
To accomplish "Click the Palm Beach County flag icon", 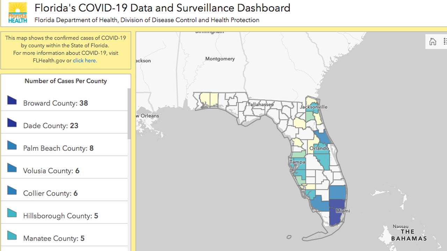I will [x=11, y=146].
